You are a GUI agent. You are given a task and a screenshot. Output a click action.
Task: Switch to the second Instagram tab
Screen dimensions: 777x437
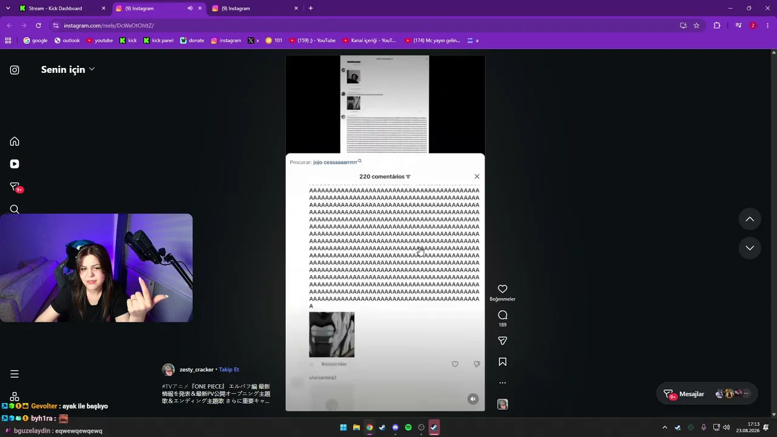pyautogui.click(x=255, y=8)
